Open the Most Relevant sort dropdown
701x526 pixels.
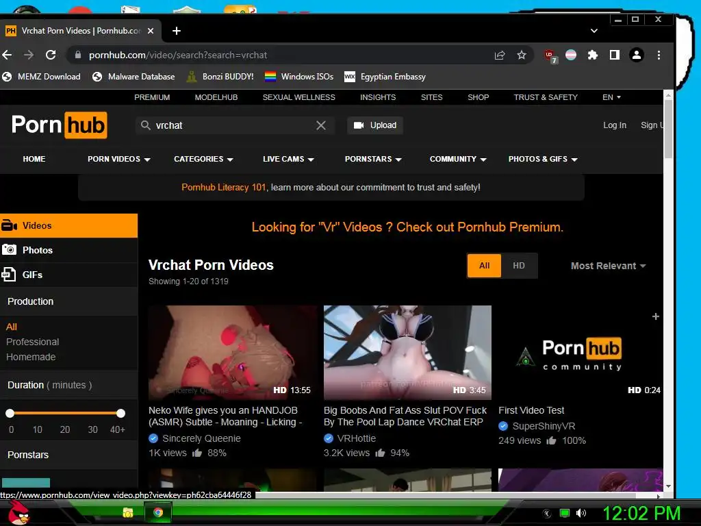(608, 266)
